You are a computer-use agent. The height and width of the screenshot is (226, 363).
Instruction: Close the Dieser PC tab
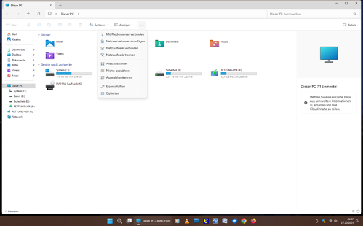50,5
